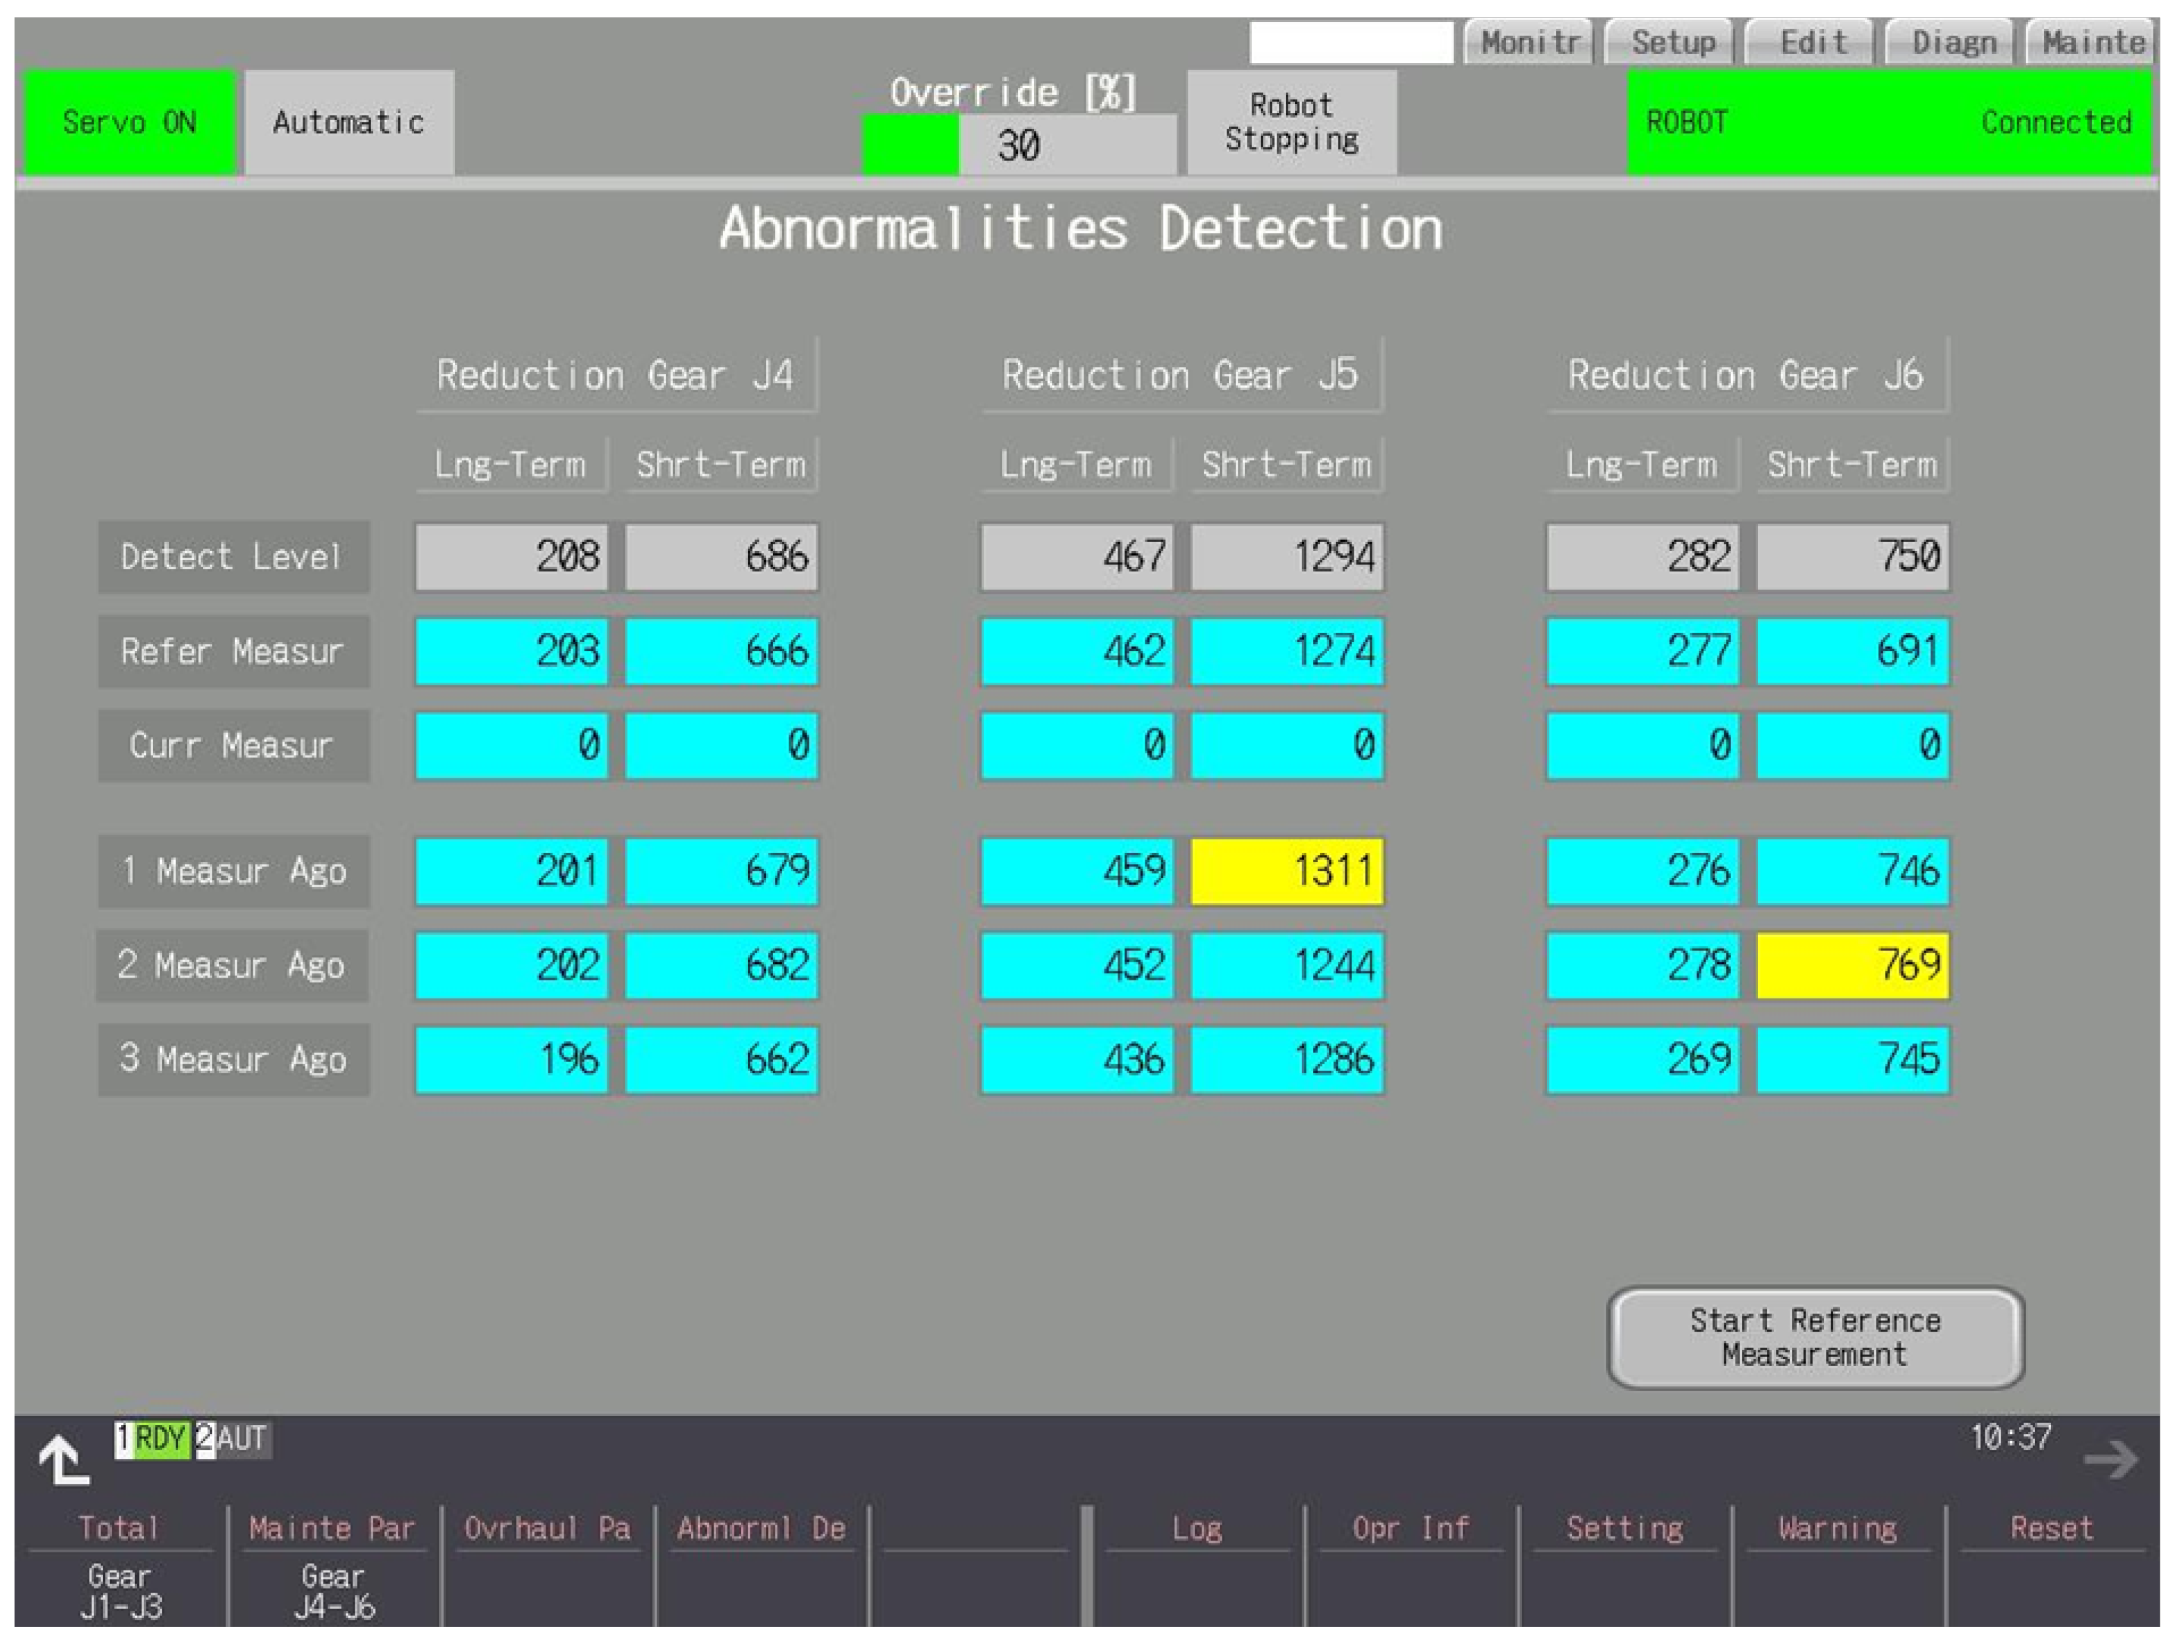
Task: Click Reduction Gear J5 header
Action: point(1182,375)
